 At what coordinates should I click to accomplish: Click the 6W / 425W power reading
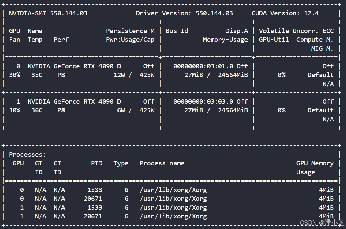coord(136,110)
